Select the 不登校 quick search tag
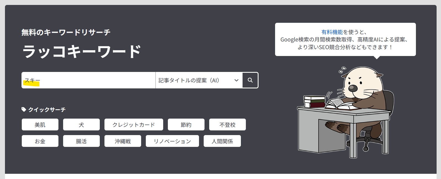The width and height of the screenshot is (441, 179). 227,125
